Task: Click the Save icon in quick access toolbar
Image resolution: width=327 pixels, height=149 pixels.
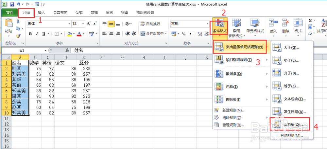Action: [x=12, y=4]
